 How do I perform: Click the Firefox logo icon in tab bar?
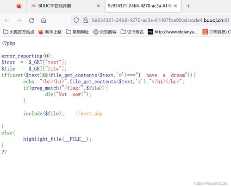coord(19,6)
